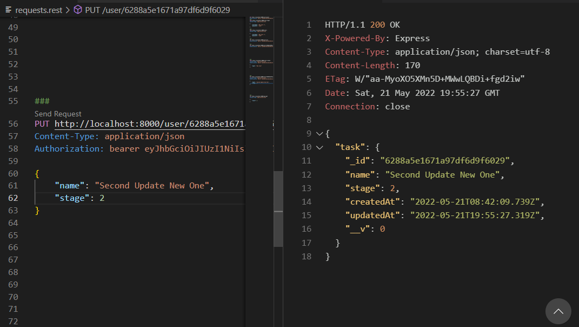Collapse the root JSON object on line 9
The height and width of the screenshot is (327, 579).
(x=320, y=134)
